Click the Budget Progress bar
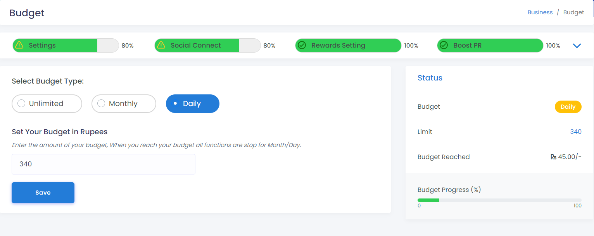This screenshot has height=236, width=594. (x=499, y=200)
